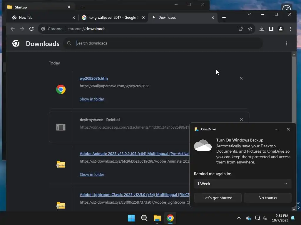This screenshot has height=225, width=301.
Task: Click the wallpapercave.com/w/wp2092636 URL text
Action: [x=114, y=86]
